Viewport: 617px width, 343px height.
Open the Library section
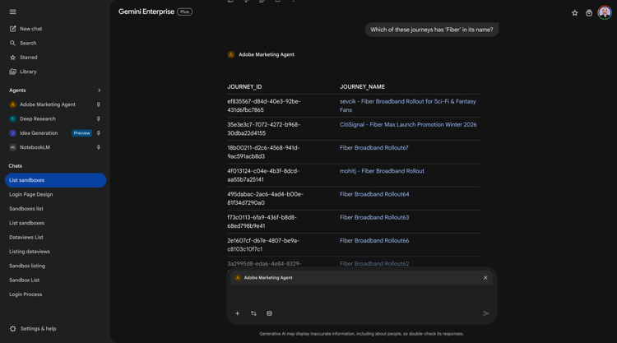pyautogui.click(x=28, y=72)
